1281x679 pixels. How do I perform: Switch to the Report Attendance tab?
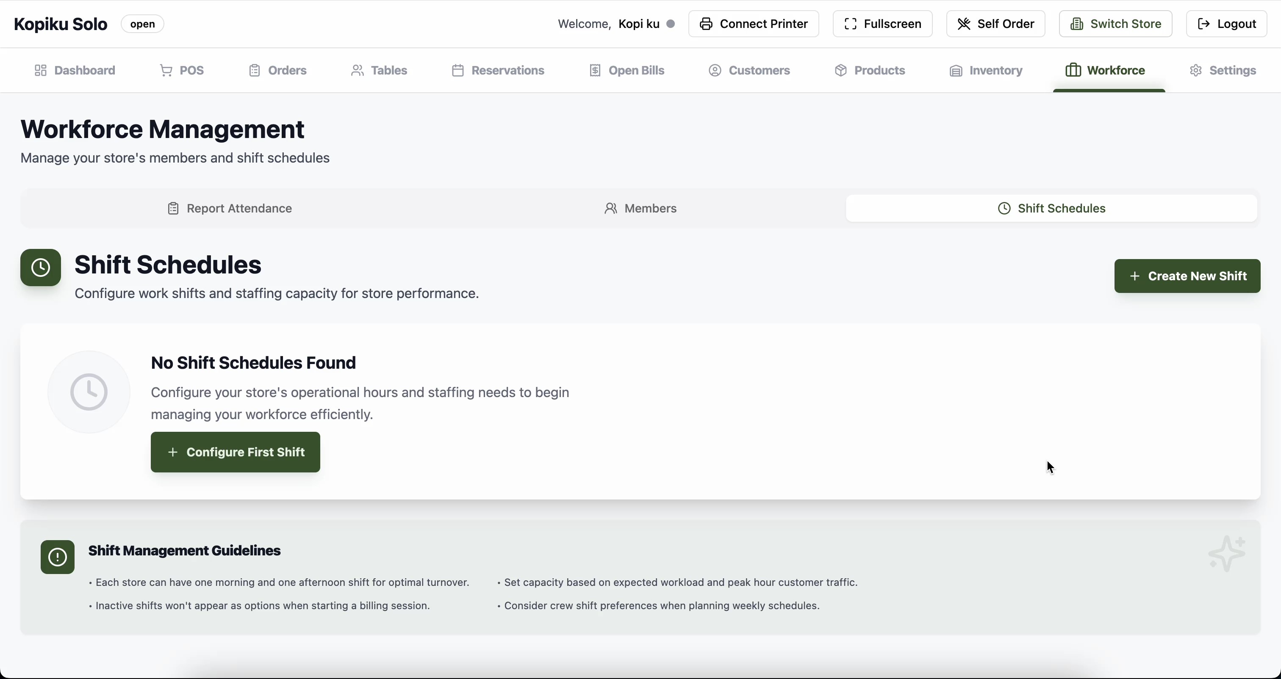tap(229, 208)
